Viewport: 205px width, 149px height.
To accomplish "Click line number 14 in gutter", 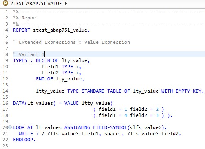I will point(5,91).
